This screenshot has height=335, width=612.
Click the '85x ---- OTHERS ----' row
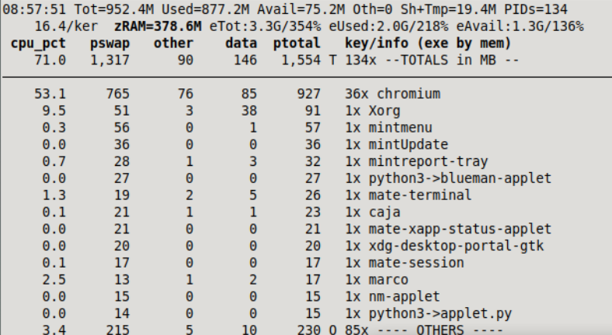tap(424, 330)
